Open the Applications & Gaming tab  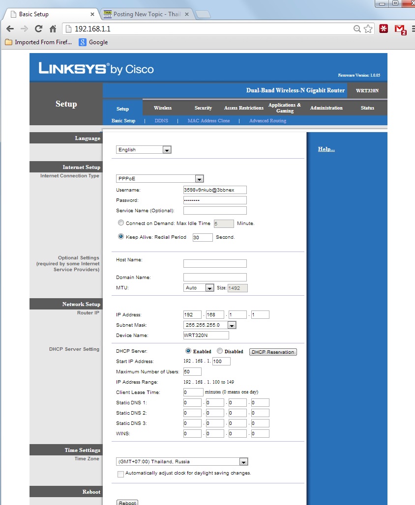click(285, 108)
